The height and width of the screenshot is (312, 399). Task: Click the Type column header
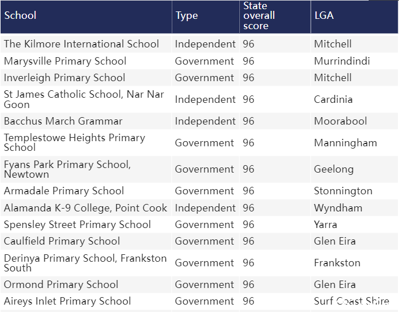tap(206, 17)
